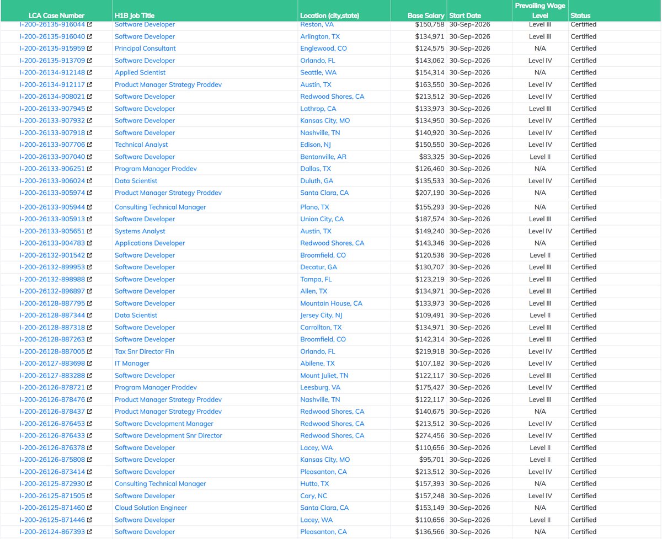Click external-link icon next to I-200-26134-912117
Screen dimensions: 662x539
point(89,84)
